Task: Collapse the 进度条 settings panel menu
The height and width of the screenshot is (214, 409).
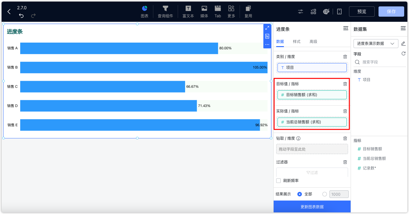Action: tap(345, 28)
